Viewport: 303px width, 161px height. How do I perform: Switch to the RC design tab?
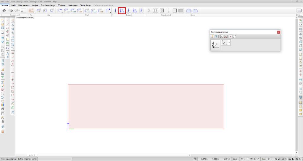[62, 5]
